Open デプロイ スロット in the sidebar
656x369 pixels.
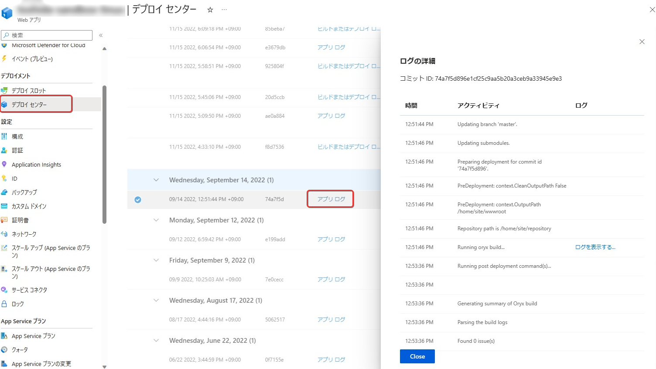[x=28, y=91]
